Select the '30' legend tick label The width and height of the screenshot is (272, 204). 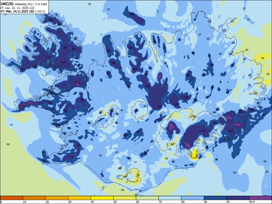click(x=70, y=202)
